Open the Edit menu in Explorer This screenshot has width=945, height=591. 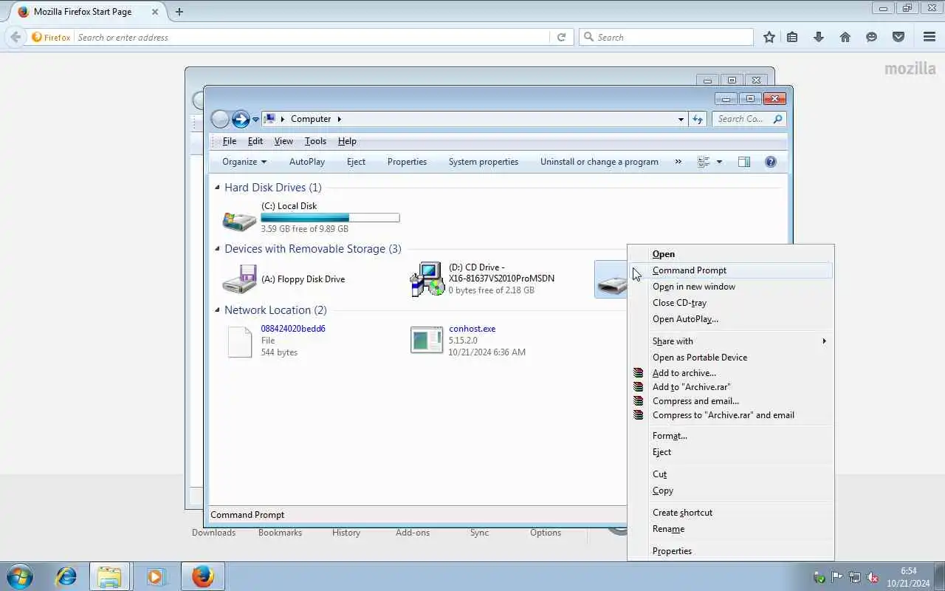click(x=255, y=141)
